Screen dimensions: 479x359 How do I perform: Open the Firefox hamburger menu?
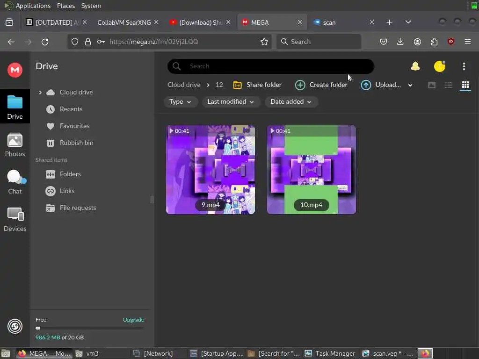468,42
